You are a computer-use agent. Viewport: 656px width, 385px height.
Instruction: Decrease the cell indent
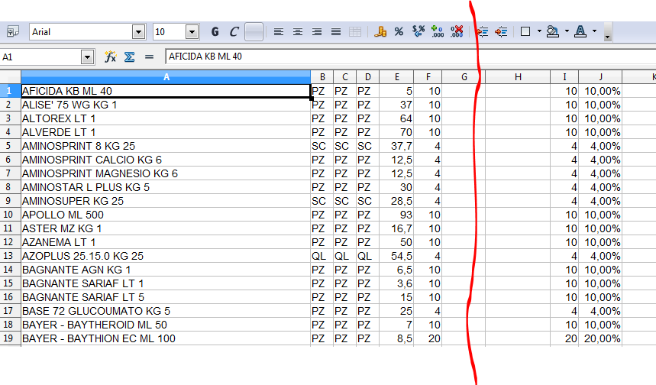pyautogui.click(x=482, y=32)
